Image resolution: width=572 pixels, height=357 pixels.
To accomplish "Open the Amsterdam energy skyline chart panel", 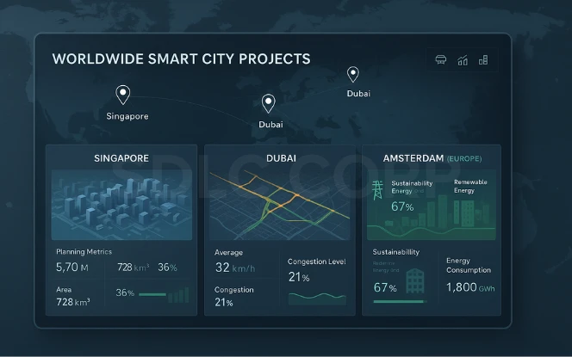I will pyautogui.click(x=432, y=205).
